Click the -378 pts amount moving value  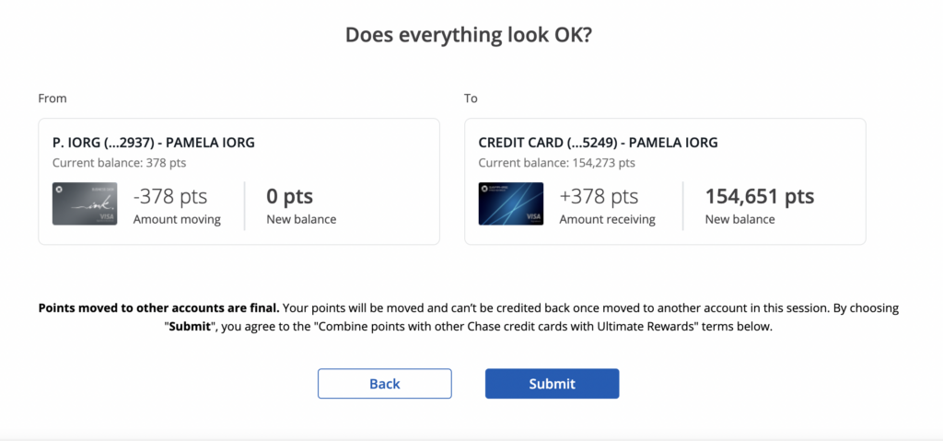tap(170, 196)
